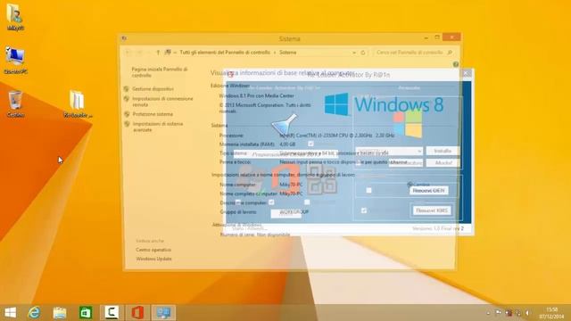Image resolution: width=571 pixels, height=321 pixels.
Task: Show hidden icons arrow in system tray
Action: [x=488, y=313]
